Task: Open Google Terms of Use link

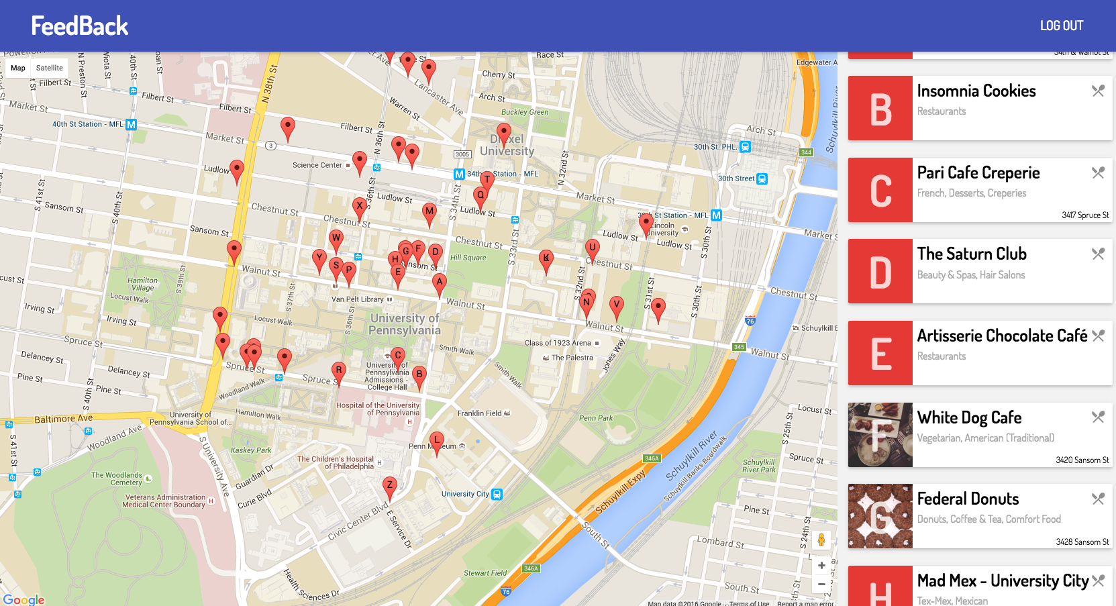Action: click(749, 603)
